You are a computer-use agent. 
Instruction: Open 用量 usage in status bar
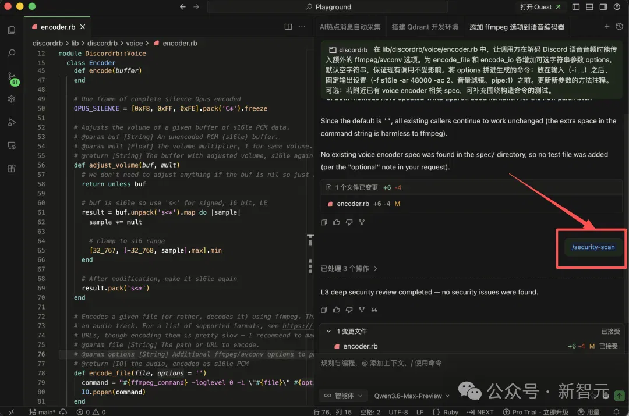click(x=588, y=412)
